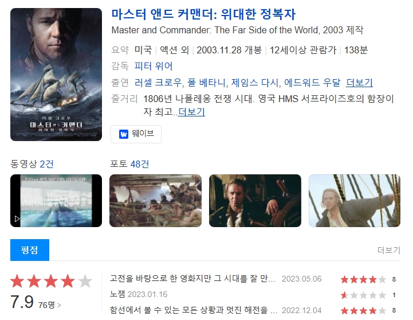Open actor link 제임스 다시
Image resolution: width=413 pixels, height=320 pixels.
[x=254, y=83]
